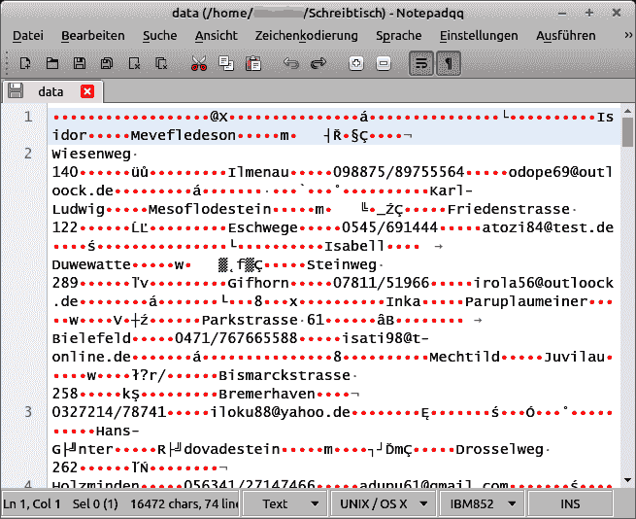Click the word Paruplaumeiner
The height and width of the screenshot is (519, 636).
click(525, 301)
